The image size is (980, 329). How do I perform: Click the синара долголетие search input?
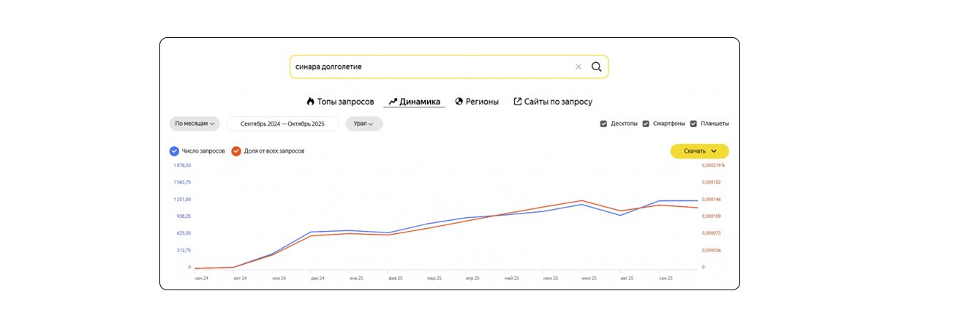click(431, 67)
